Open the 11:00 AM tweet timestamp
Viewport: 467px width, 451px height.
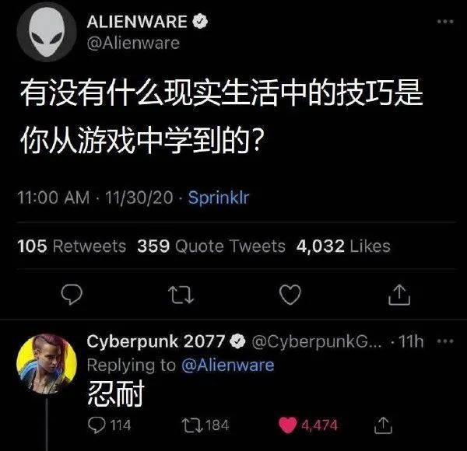coord(54,198)
